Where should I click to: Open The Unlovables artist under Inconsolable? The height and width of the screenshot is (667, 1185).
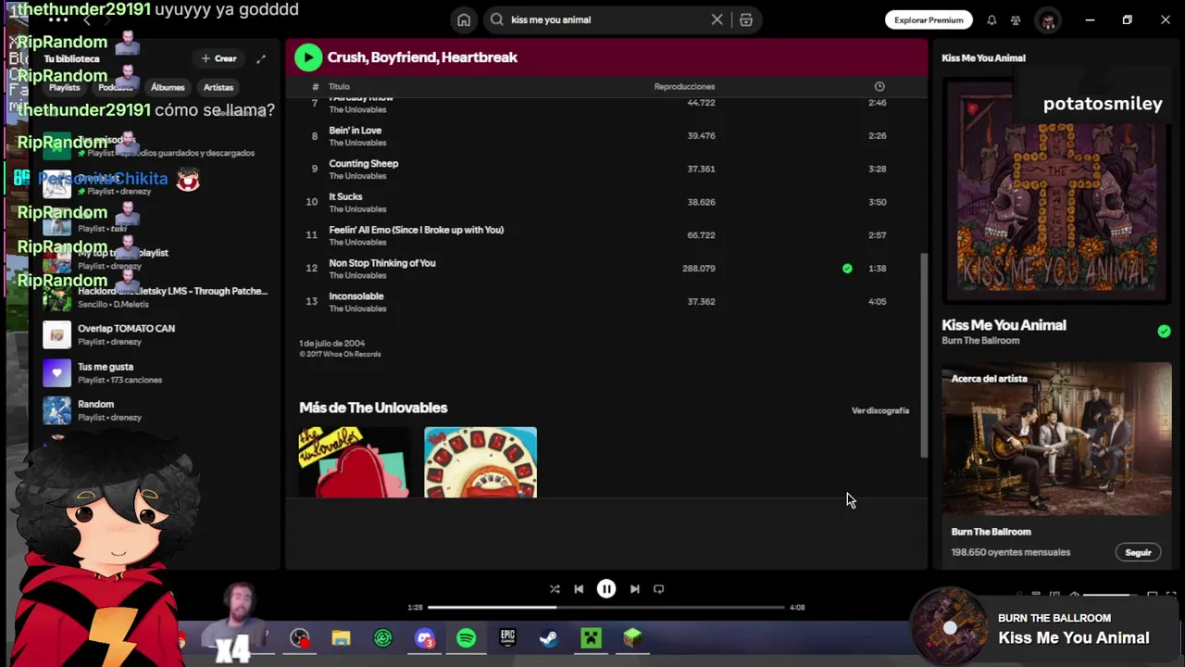pos(357,308)
